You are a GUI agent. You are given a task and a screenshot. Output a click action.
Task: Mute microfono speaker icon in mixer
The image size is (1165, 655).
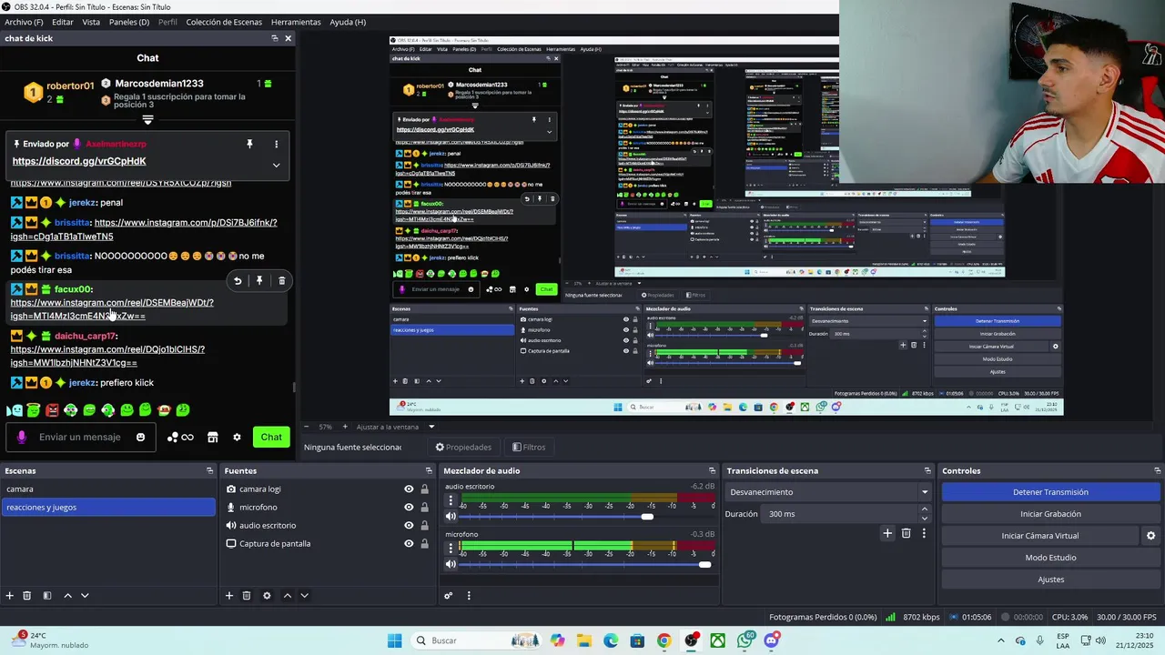point(451,565)
